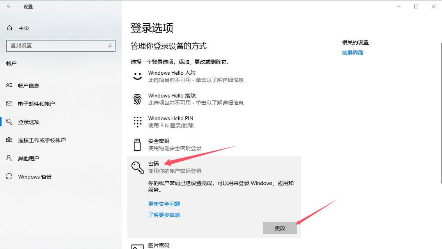Expand the Windows Hello 指纹 option
Image resolution: width=442 pixels, height=249 pixels.
tap(214, 99)
